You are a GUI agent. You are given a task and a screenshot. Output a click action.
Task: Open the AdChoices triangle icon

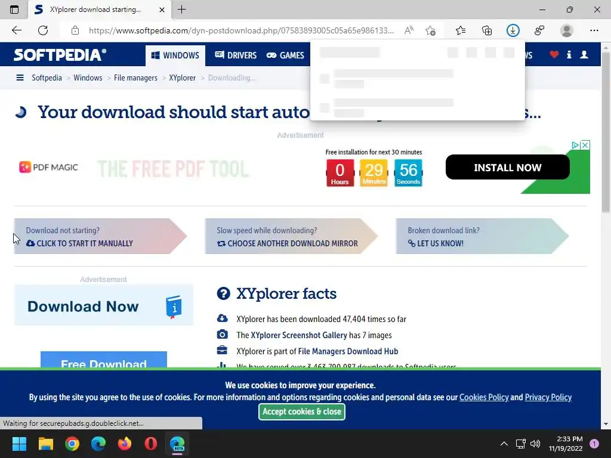(576, 145)
